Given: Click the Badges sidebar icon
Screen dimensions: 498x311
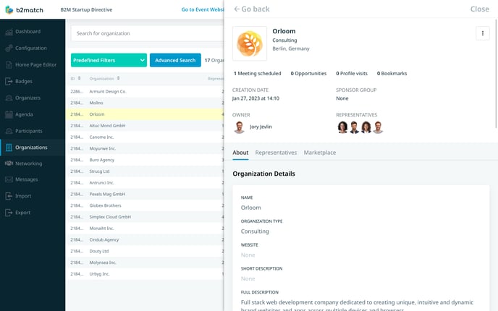Looking at the screenshot, I should (x=9, y=81).
